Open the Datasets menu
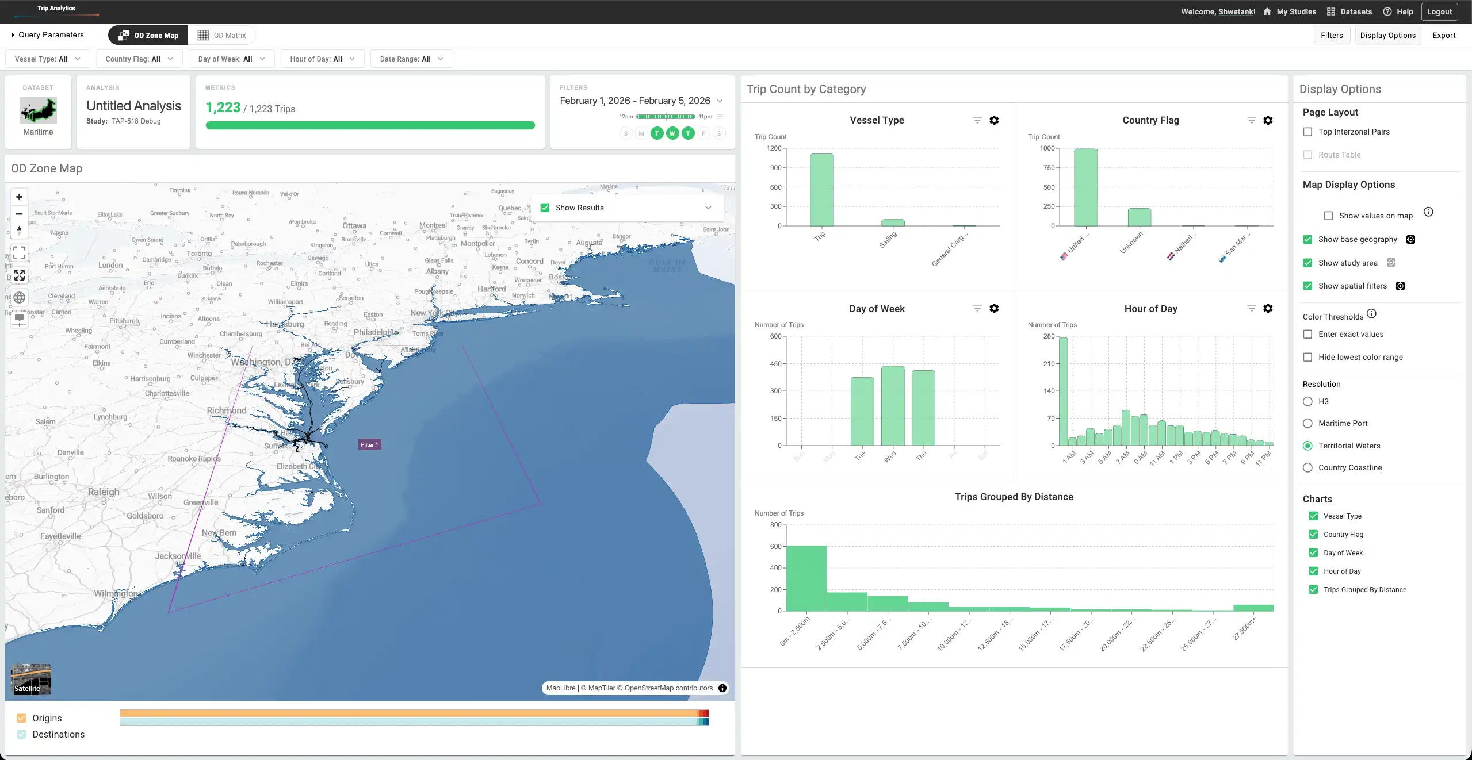The image size is (1472, 760). (1349, 11)
